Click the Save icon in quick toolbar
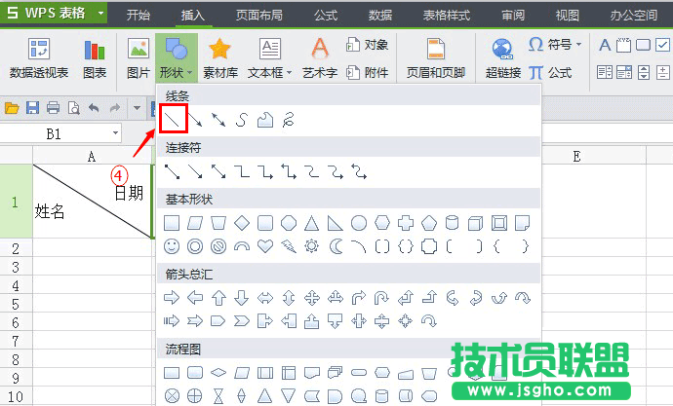Image resolution: width=673 pixels, height=406 pixels. 32,107
